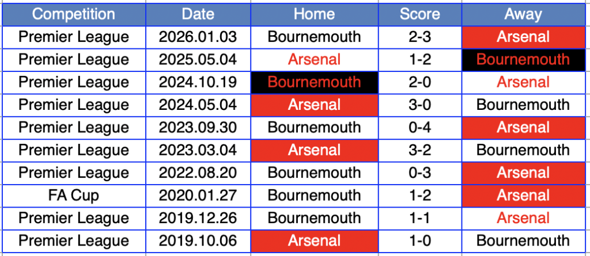
Task: Click the Home column header cell
Action: [314, 14]
